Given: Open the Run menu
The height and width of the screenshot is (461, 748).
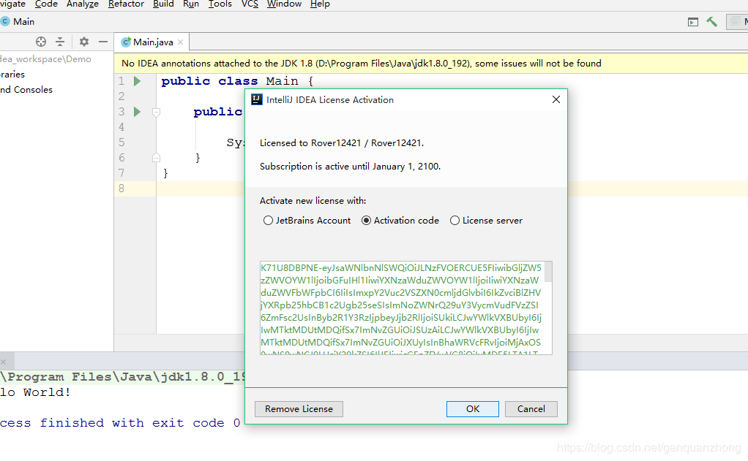Looking at the screenshot, I should (191, 4).
